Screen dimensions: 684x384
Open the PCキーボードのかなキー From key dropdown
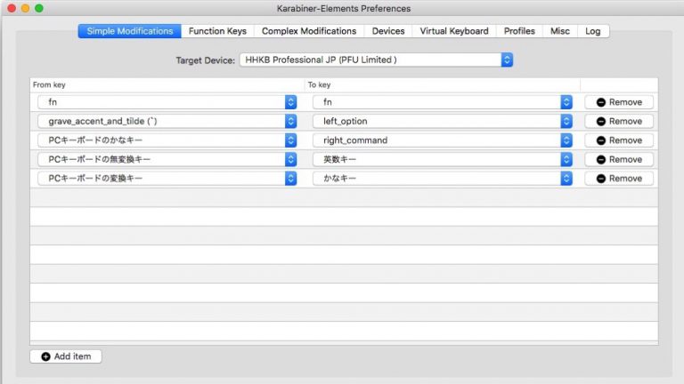167,140
